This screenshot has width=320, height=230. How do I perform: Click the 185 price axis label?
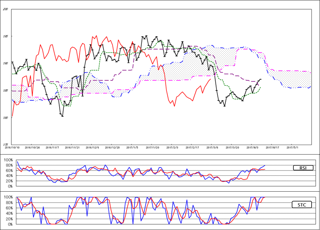(5, 90)
